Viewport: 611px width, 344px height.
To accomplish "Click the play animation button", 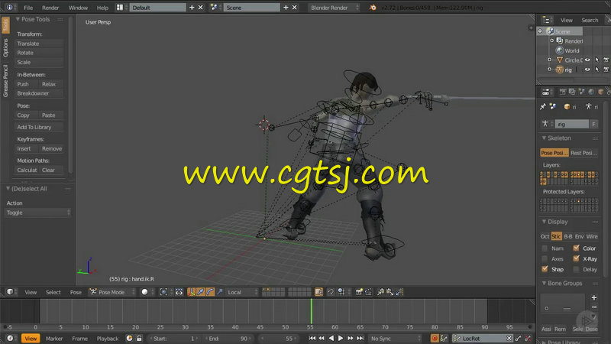I will coord(341,338).
